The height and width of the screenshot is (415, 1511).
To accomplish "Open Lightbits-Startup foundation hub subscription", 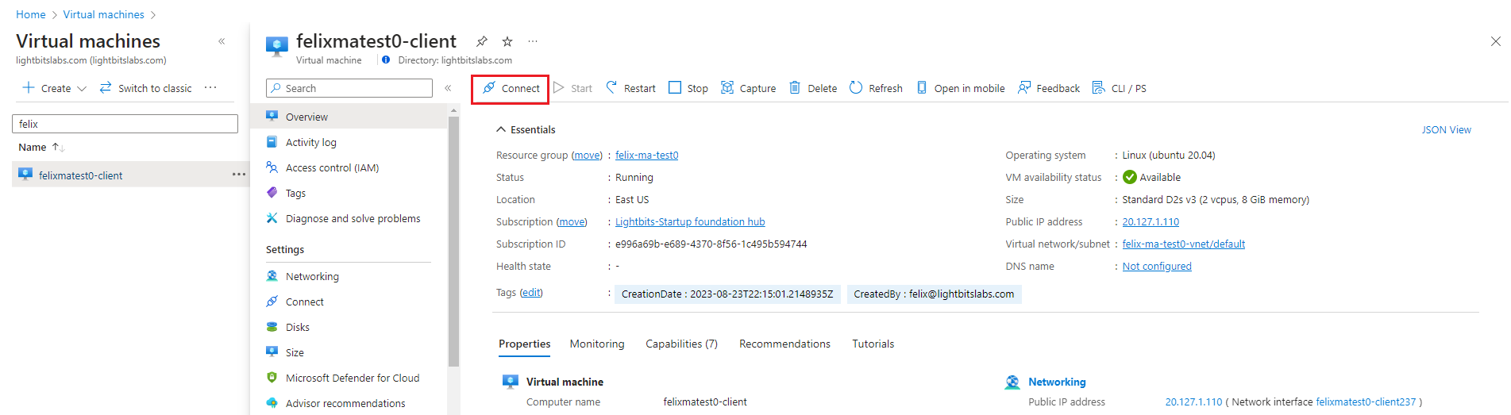I will (690, 221).
